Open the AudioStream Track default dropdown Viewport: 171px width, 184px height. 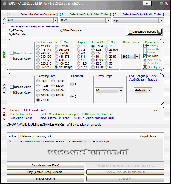(x=150, y=90)
